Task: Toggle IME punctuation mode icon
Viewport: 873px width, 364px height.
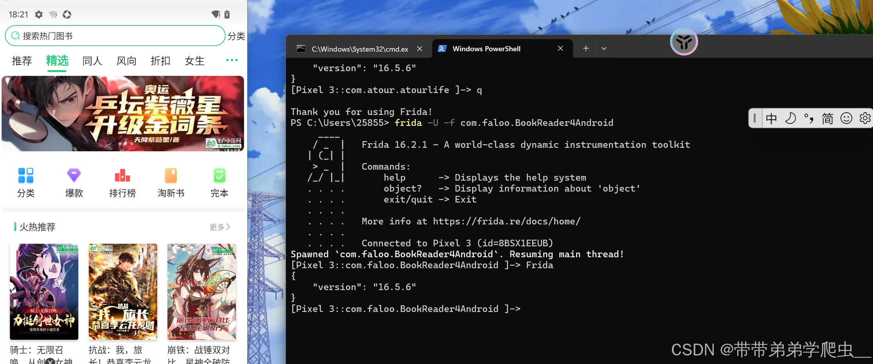Action: coord(809,118)
